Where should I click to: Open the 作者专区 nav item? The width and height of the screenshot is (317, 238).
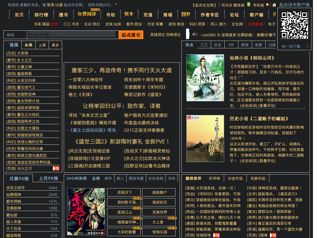point(210,15)
